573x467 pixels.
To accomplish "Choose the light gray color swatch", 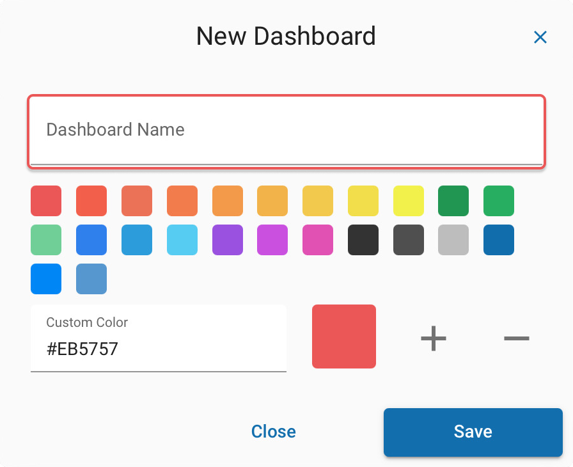I will [453, 240].
